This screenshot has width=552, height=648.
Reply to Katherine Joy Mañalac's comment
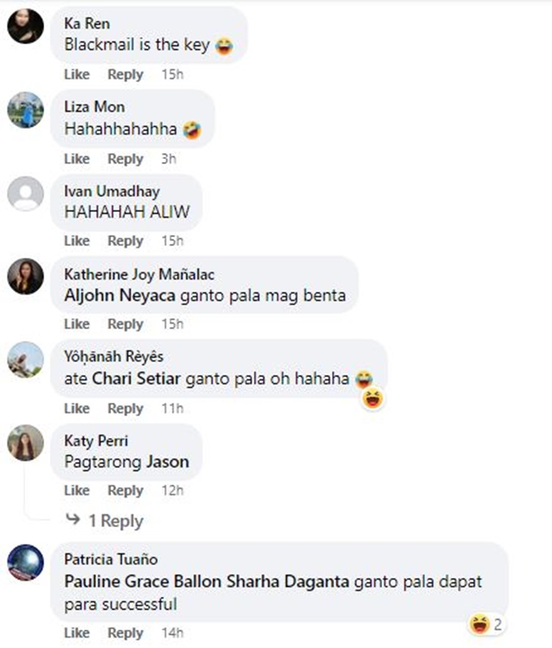(x=126, y=324)
